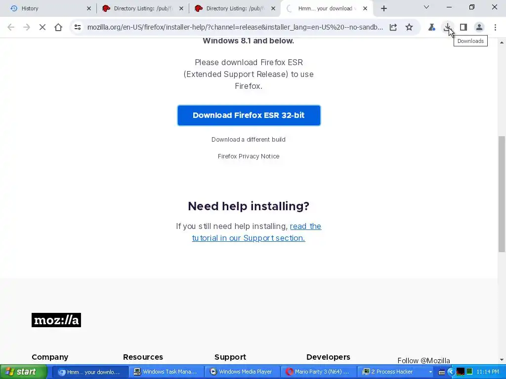Close the 'Hmm... your download' tab
The height and width of the screenshot is (379, 506).
tap(365, 9)
